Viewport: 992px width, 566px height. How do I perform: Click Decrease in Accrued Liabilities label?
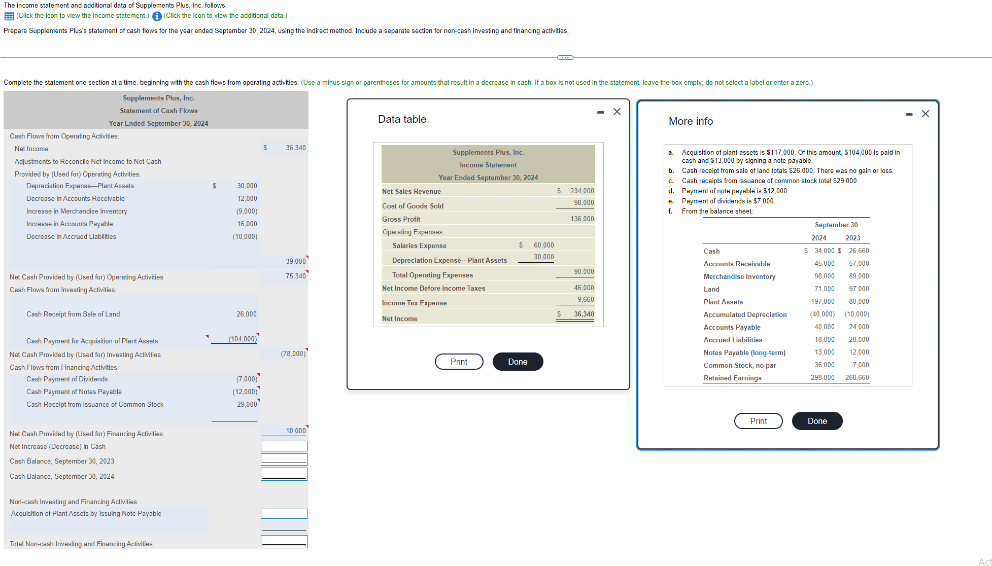pyautogui.click(x=71, y=237)
